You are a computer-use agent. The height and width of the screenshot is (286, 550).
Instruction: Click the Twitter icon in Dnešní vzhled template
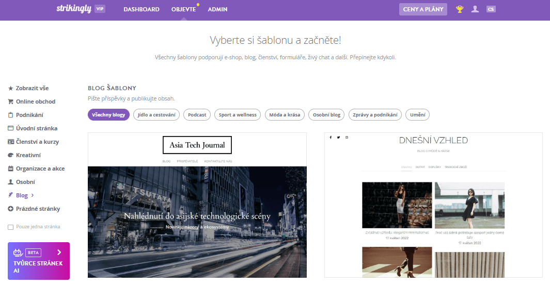(338, 138)
